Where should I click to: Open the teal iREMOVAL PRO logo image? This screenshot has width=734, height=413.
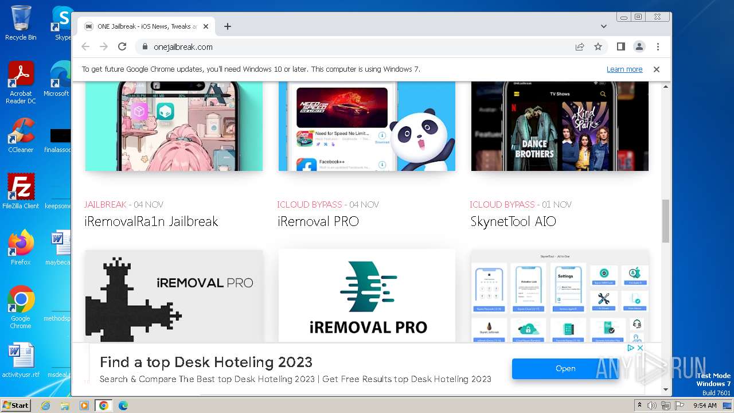367,296
